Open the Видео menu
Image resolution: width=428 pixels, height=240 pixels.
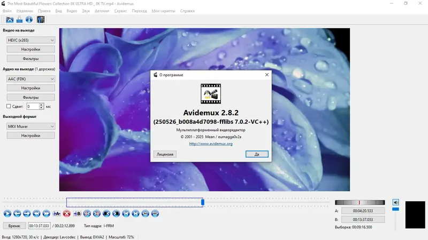[72, 11]
